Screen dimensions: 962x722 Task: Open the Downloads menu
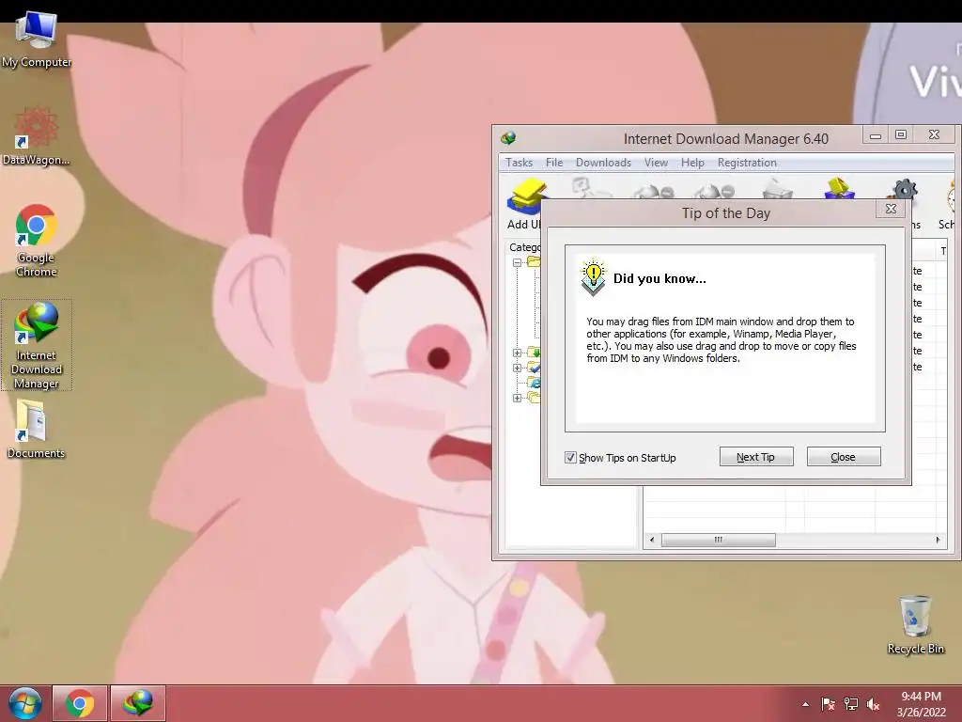603,163
